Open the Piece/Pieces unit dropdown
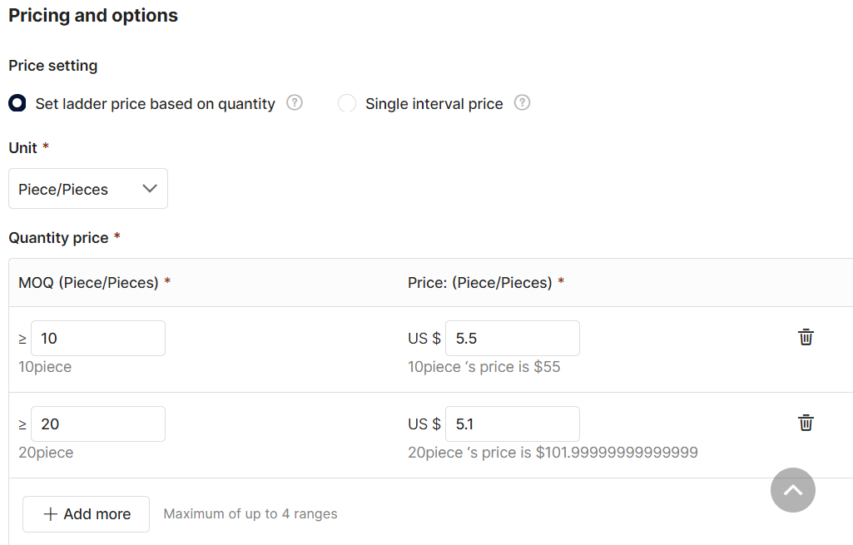The height and width of the screenshot is (545, 853). [88, 189]
